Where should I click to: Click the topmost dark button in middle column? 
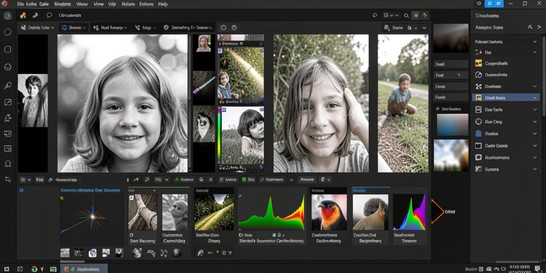point(451,64)
